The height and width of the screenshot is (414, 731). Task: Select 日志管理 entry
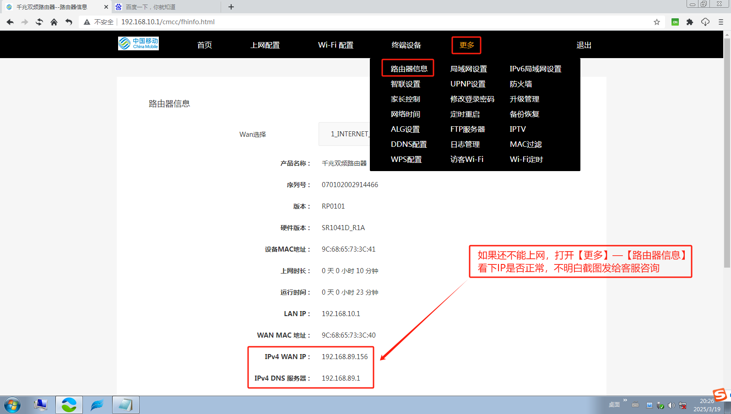[465, 144]
